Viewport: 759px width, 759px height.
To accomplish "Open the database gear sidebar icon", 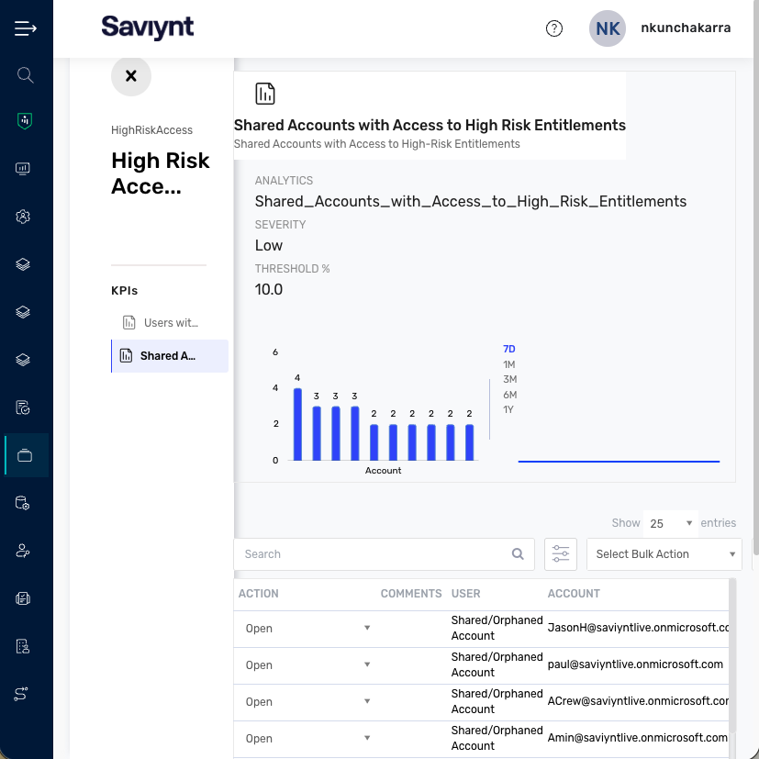I will point(23,503).
